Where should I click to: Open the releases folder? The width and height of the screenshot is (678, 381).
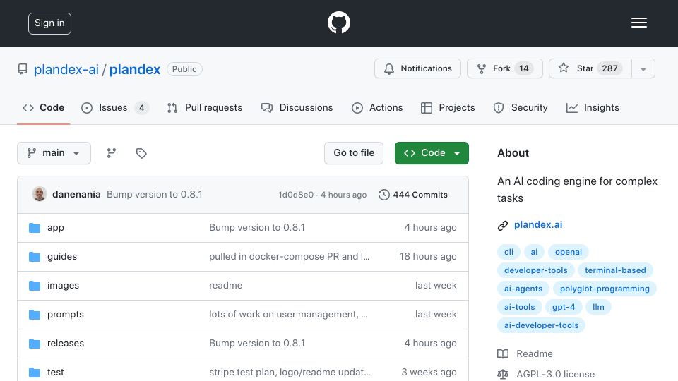[x=66, y=344]
